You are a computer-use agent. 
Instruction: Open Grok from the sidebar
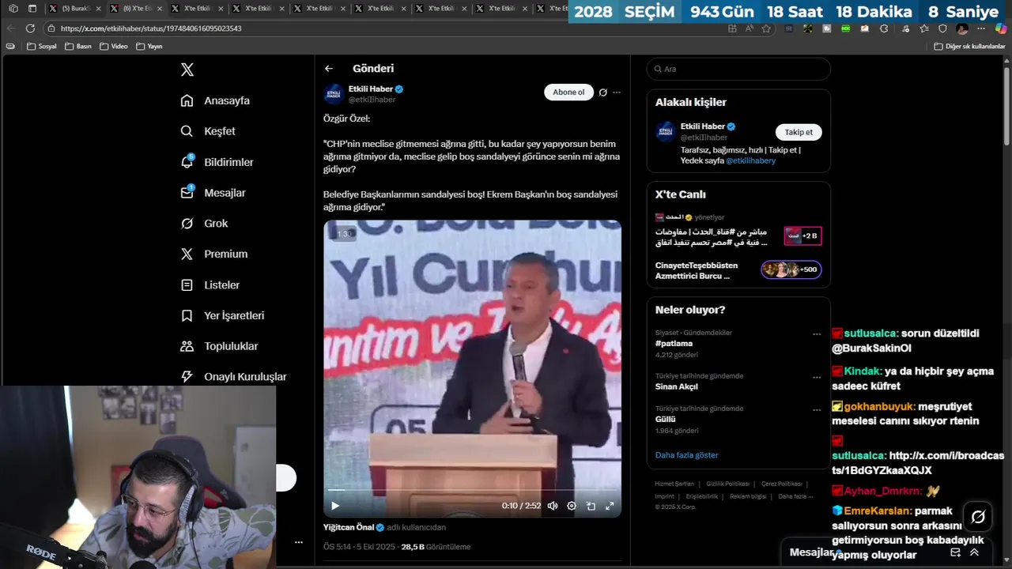204,224
